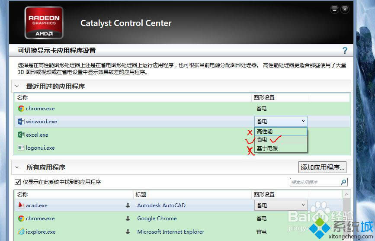Click the user icon next to Google Chrome
The height and width of the screenshot is (241, 375).
[128, 218]
